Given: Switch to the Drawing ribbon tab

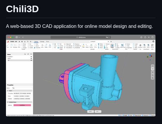Looking at the screenshot, I should tap(42, 42).
